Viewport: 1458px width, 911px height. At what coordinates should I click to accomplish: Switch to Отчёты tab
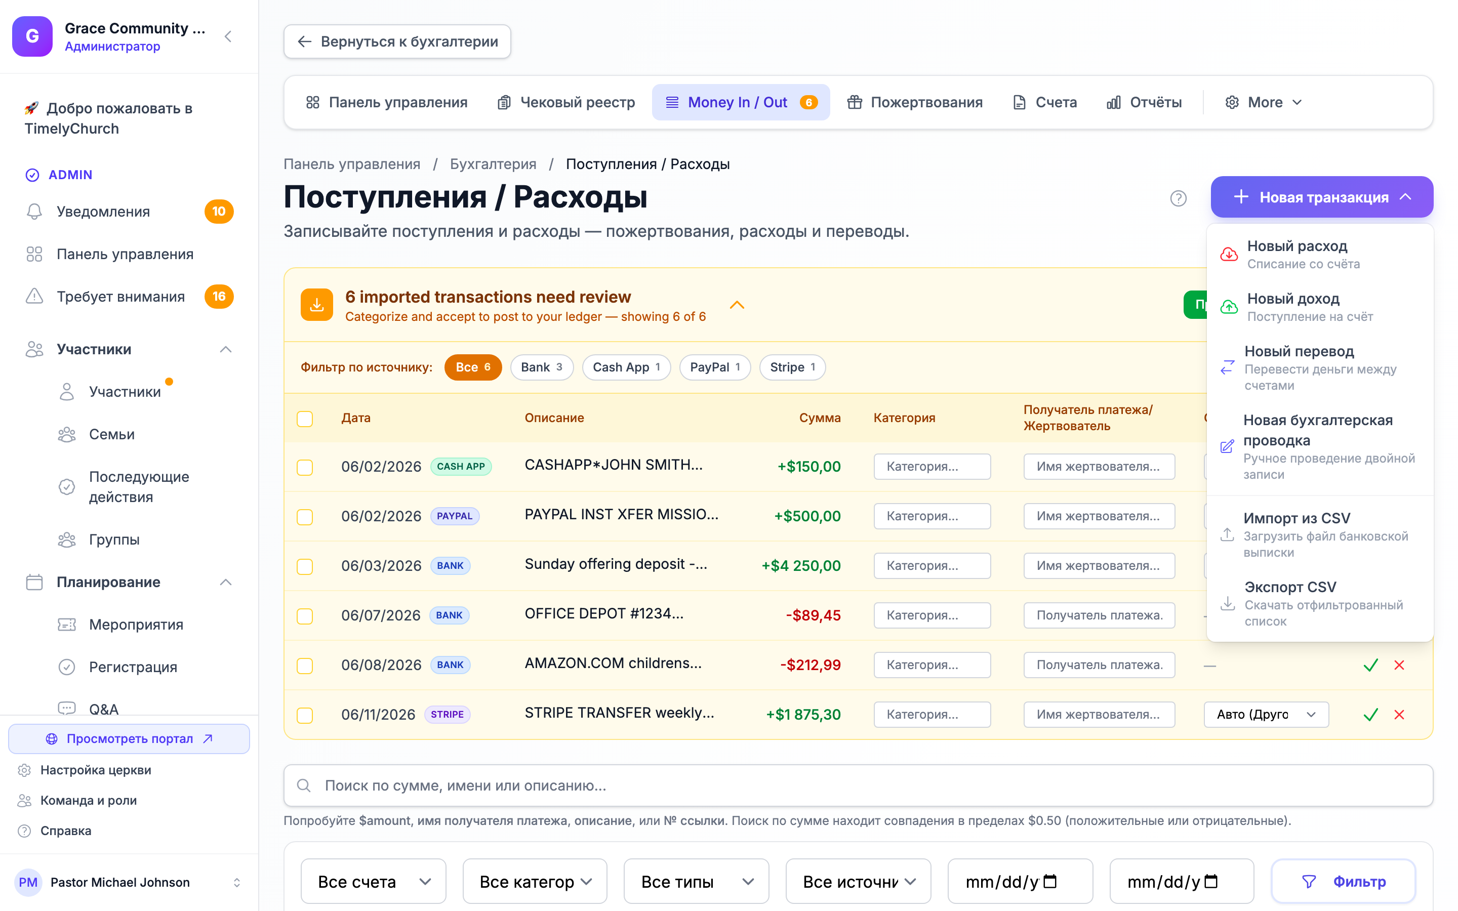[1144, 102]
